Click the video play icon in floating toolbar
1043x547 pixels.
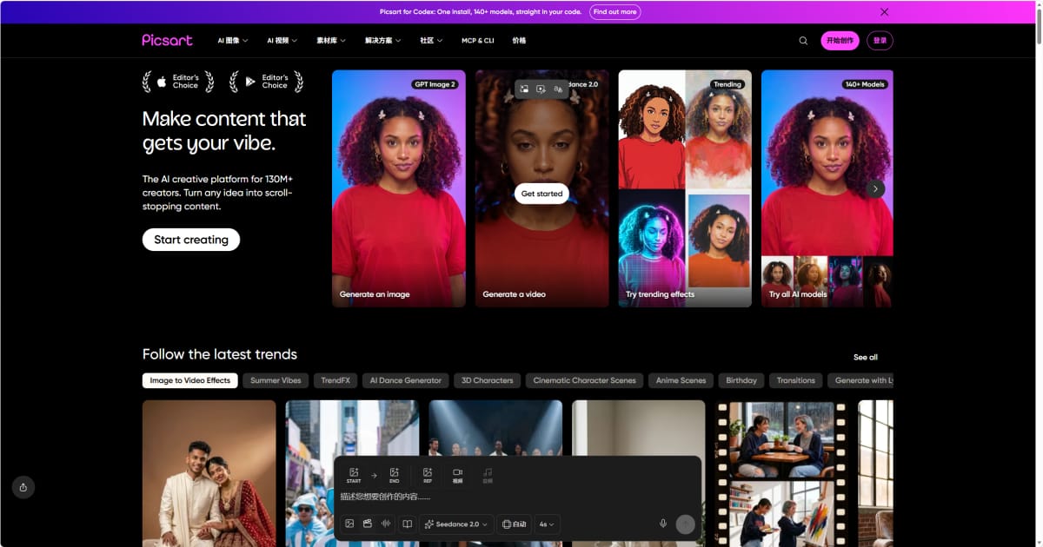coord(541,89)
